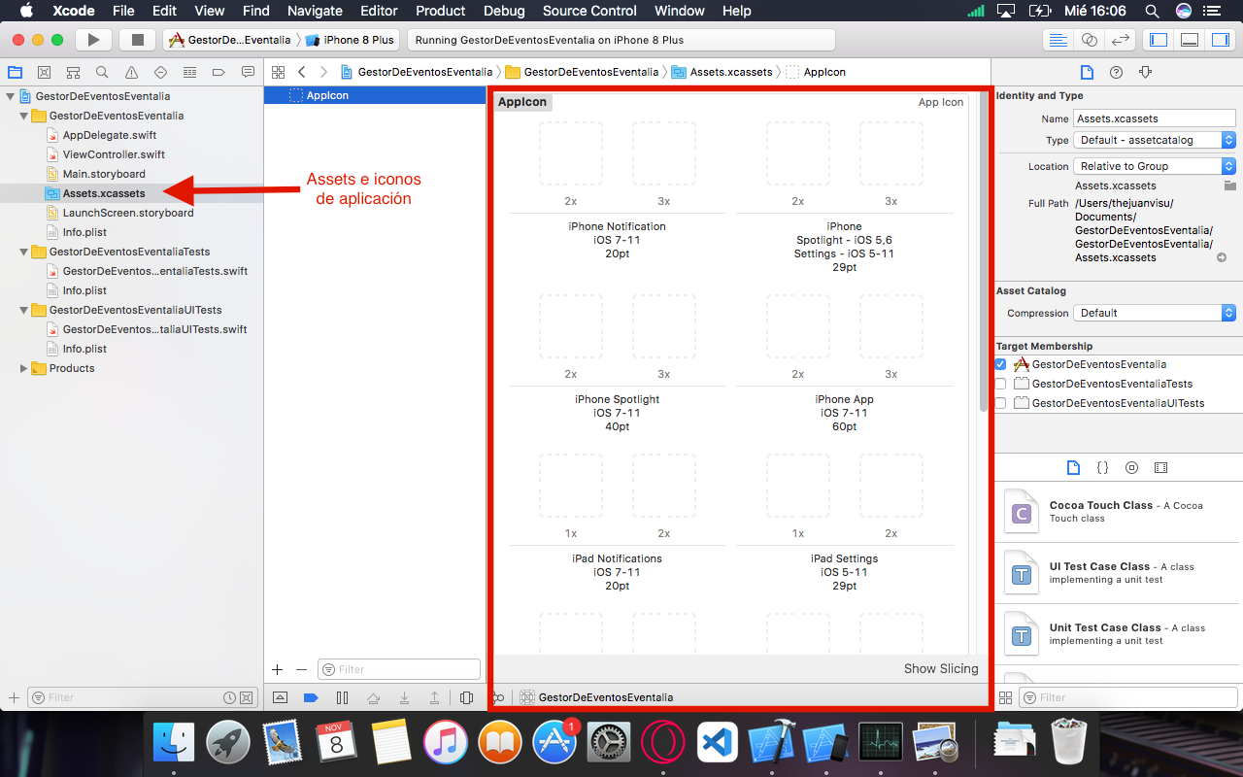This screenshot has width=1243, height=777.
Task: Select iPhone App 60pt 2x icon slot
Action: 797,326
